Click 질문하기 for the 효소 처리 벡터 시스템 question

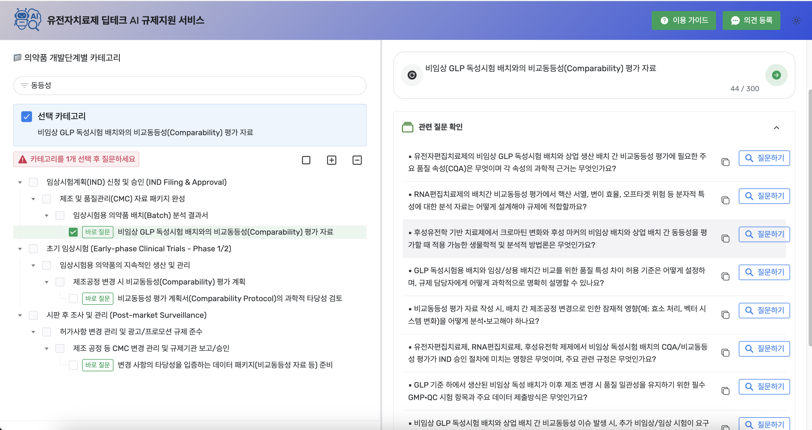[x=764, y=310]
